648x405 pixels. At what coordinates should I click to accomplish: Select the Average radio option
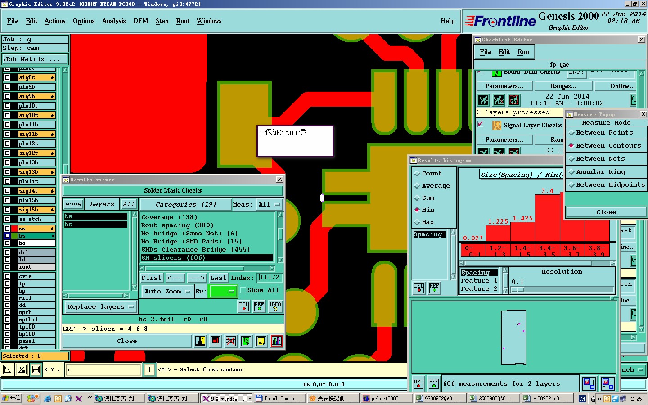point(417,186)
